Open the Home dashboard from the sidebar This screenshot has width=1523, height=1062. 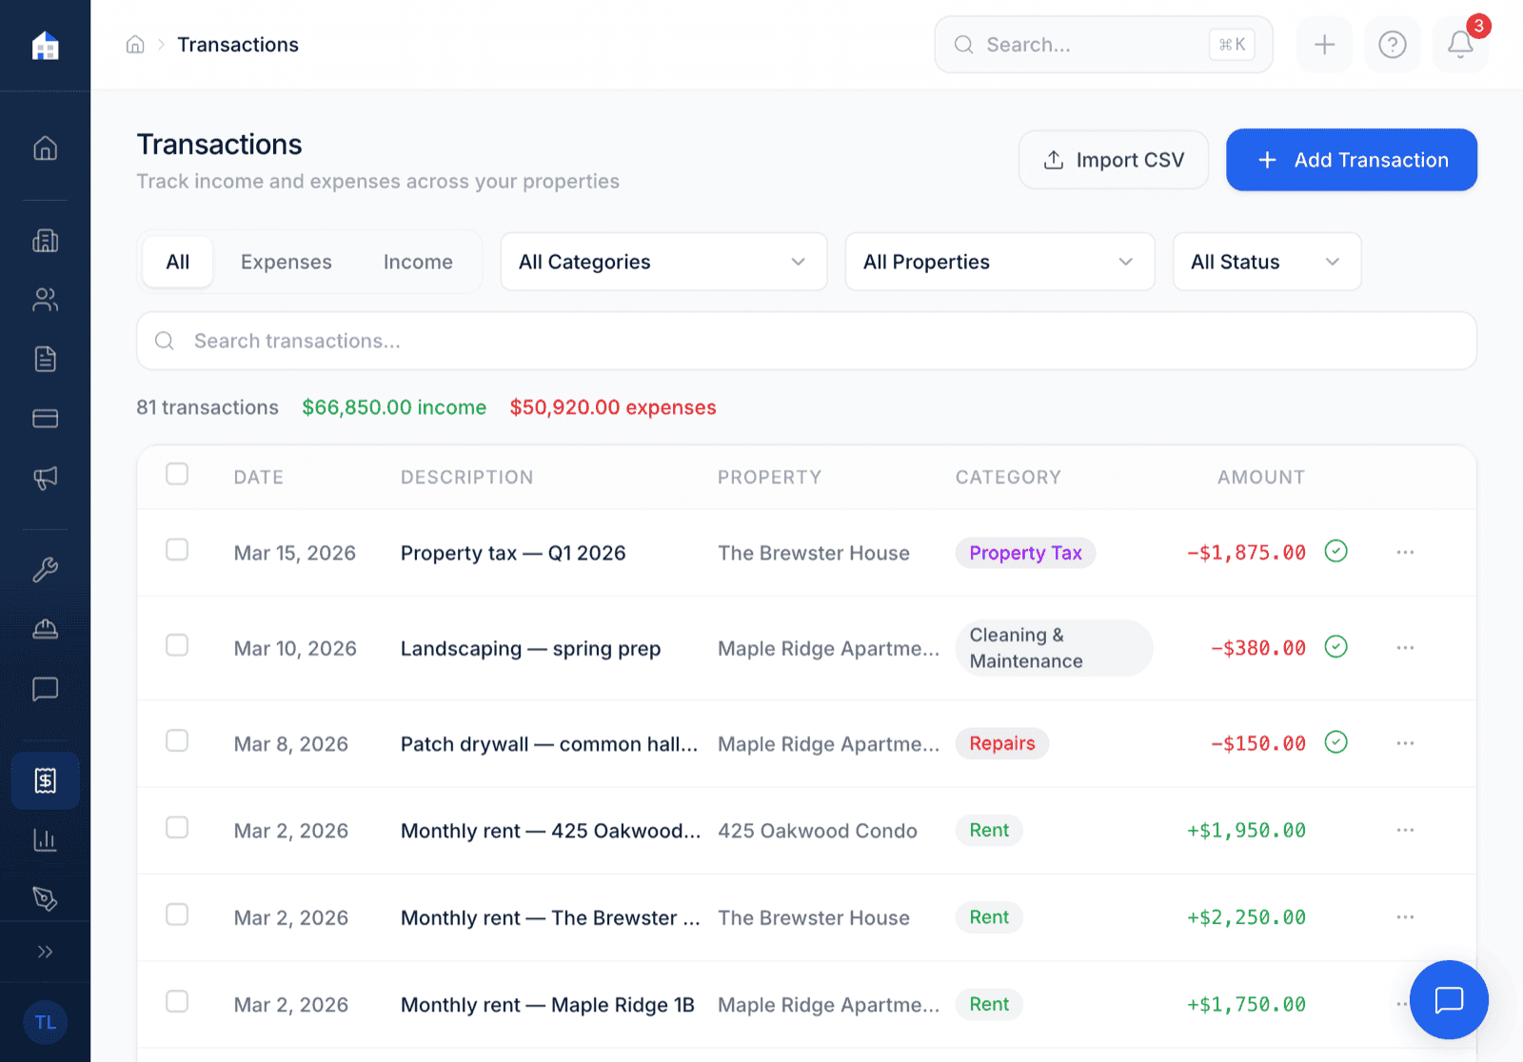(x=45, y=147)
